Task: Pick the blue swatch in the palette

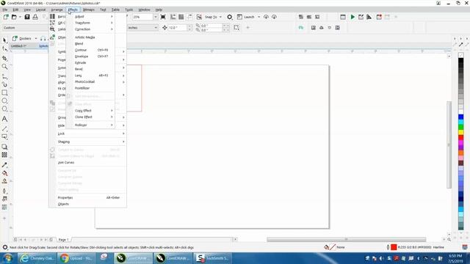Action: pyautogui.click(x=461, y=117)
